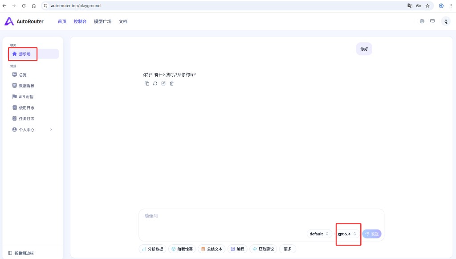The width and height of the screenshot is (456, 259).
Task: Open the Chrome three-dot menu
Action: tap(451, 6)
